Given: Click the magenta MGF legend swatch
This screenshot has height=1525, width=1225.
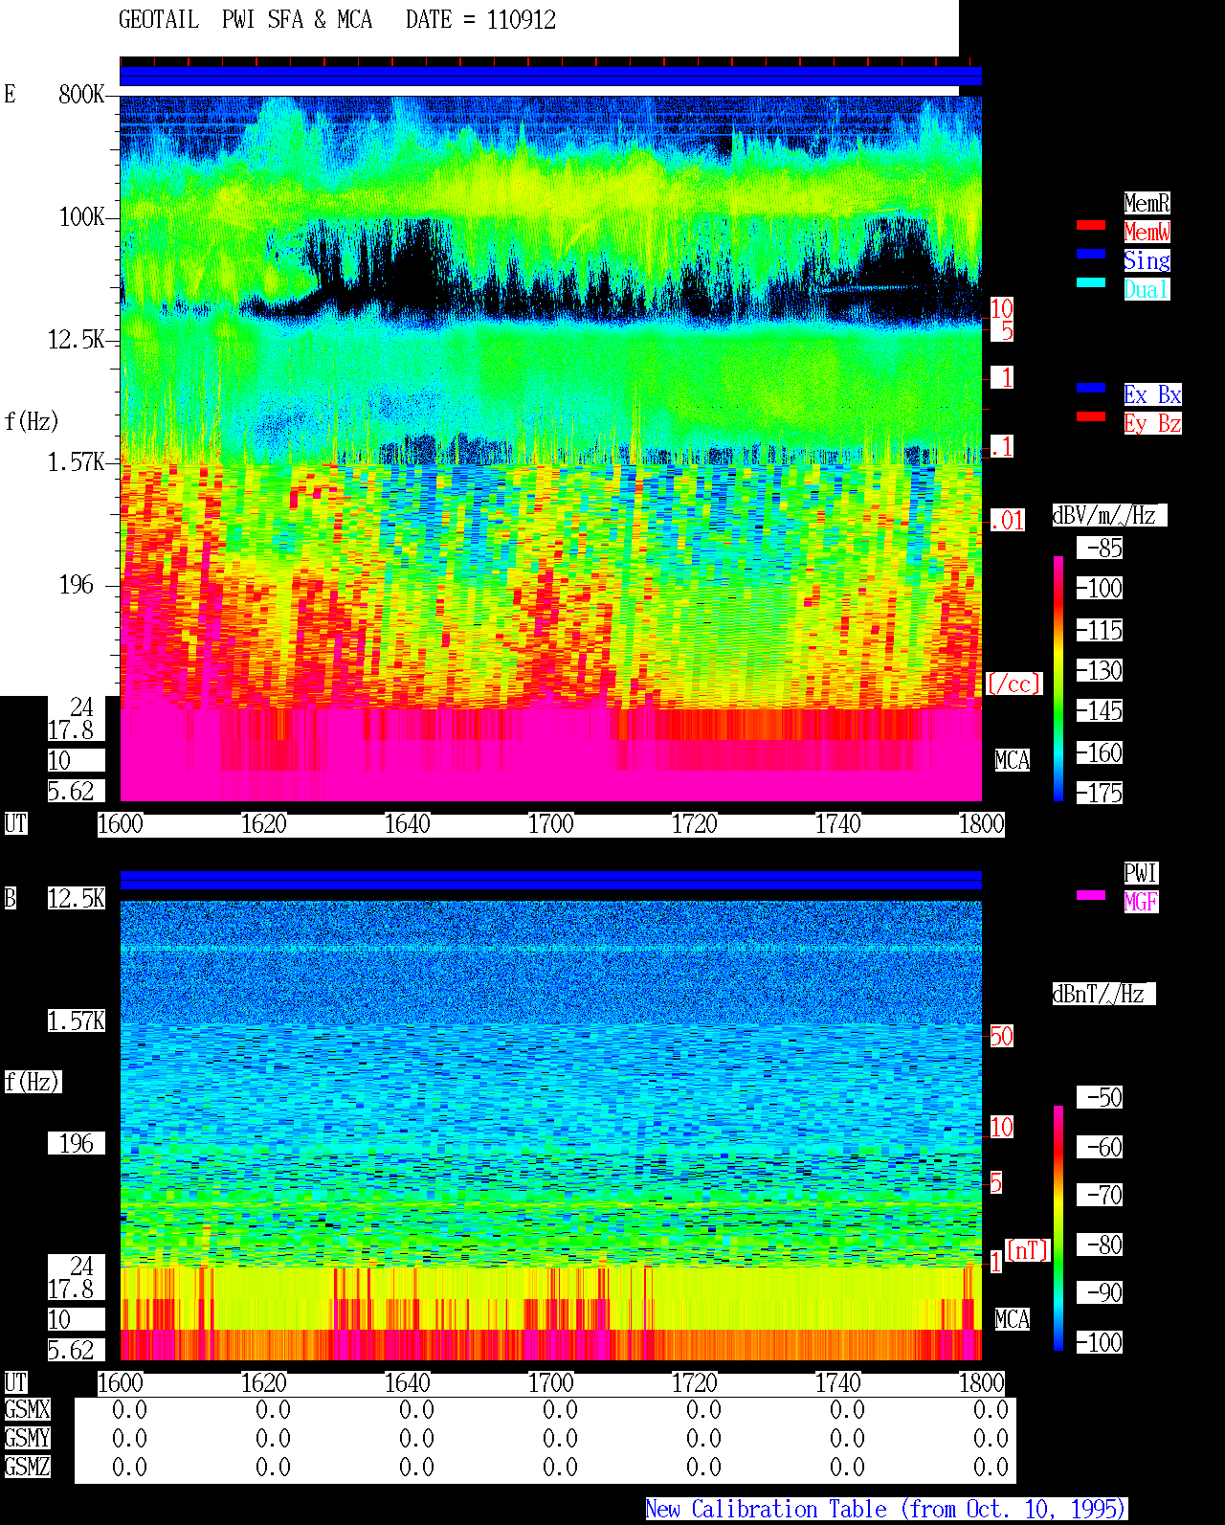Looking at the screenshot, I should pyautogui.click(x=1091, y=895).
